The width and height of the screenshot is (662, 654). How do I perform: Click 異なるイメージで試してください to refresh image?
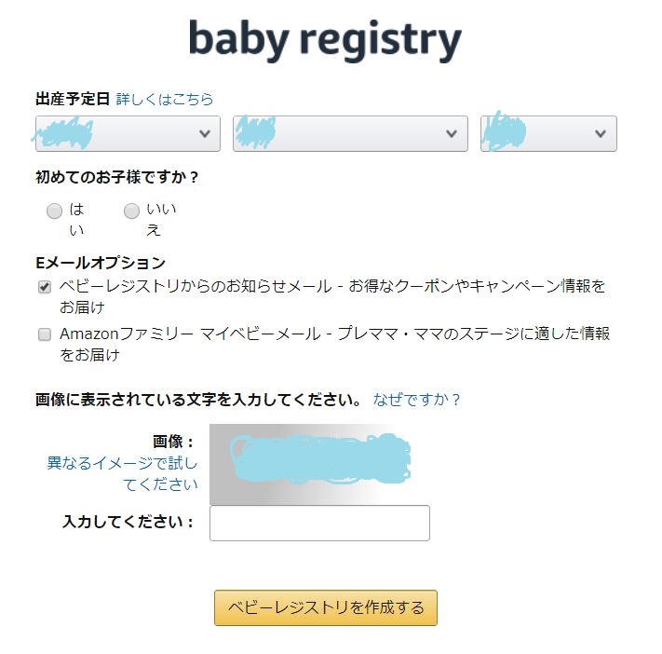122,473
